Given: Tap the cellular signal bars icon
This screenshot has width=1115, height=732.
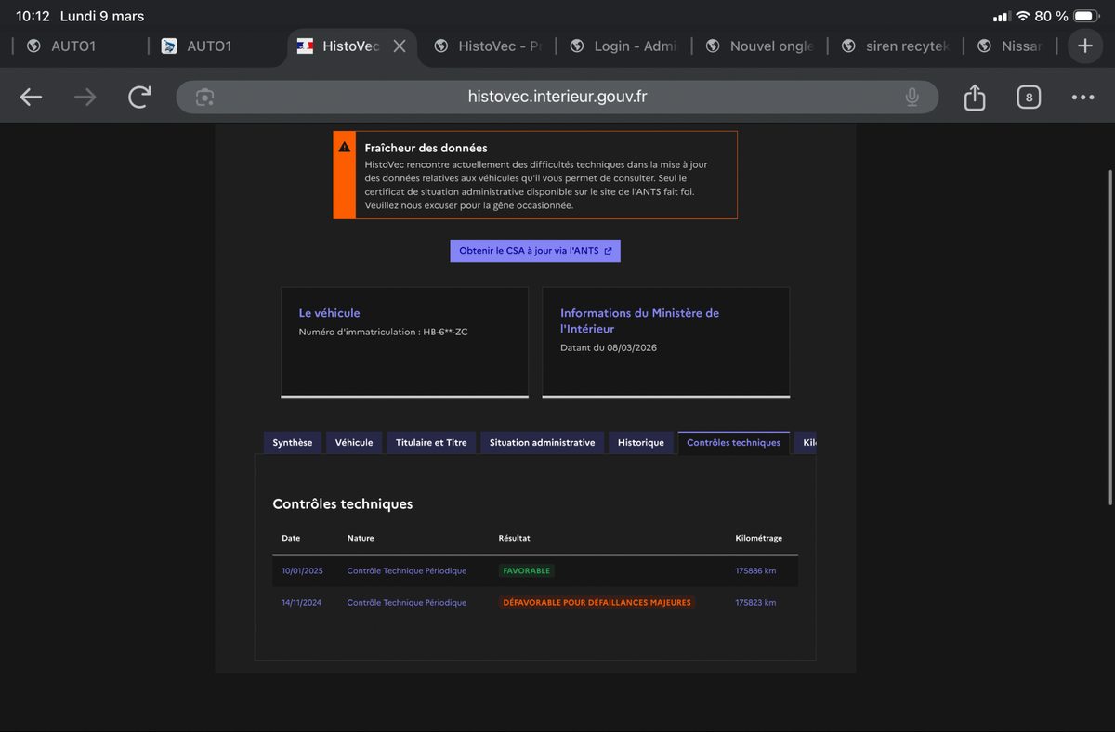Looking at the screenshot, I should (1002, 17).
